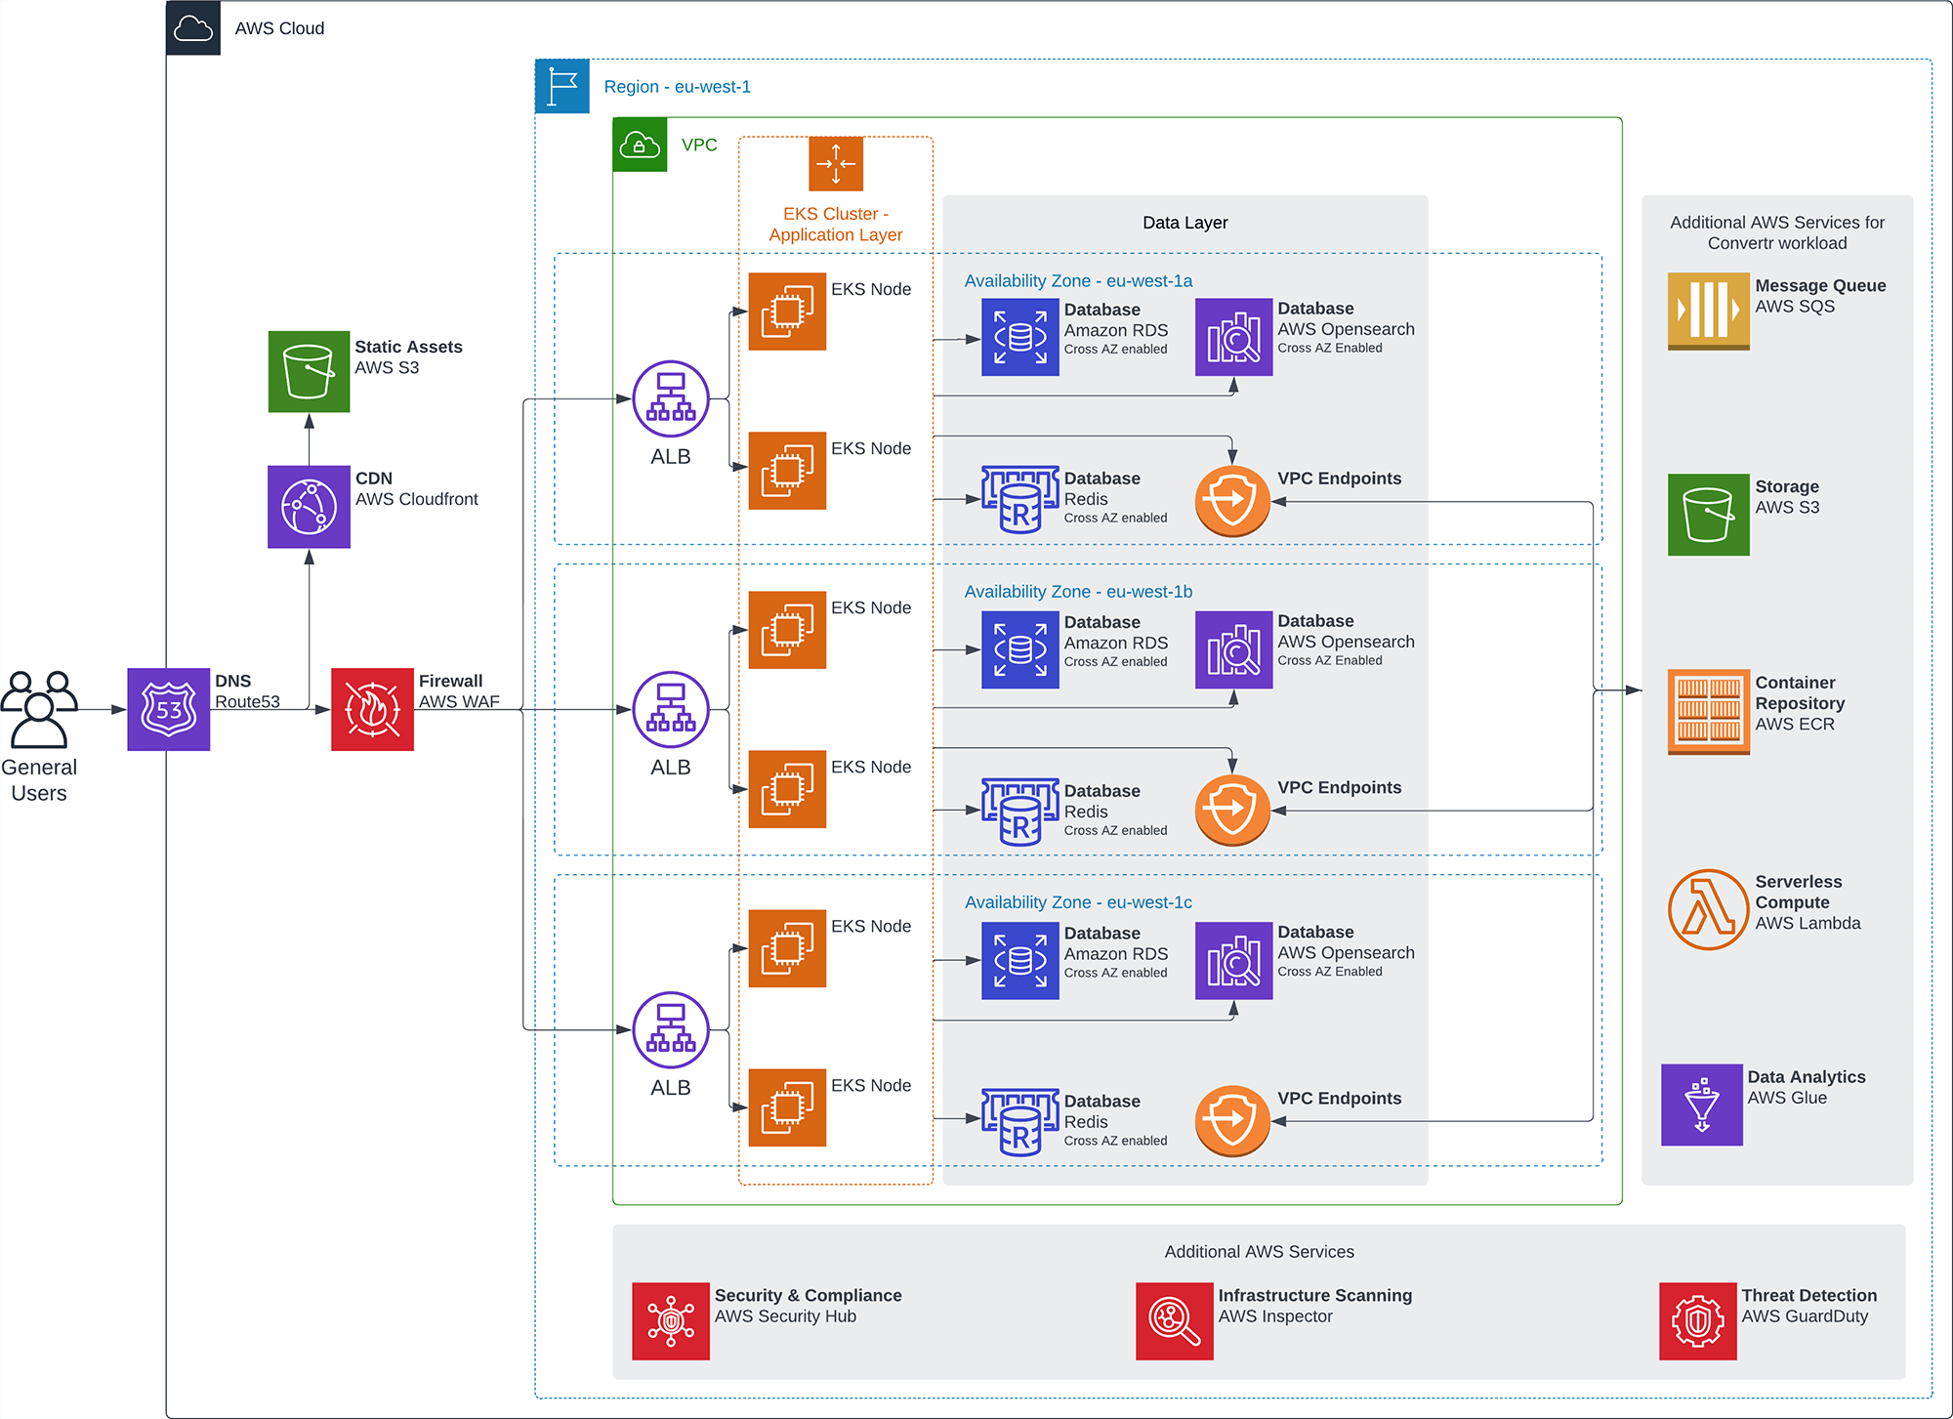This screenshot has height=1419, width=1953.
Task: Click the AWS Lambda Serverless Compute icon
Action: (x=1709, y=909)
